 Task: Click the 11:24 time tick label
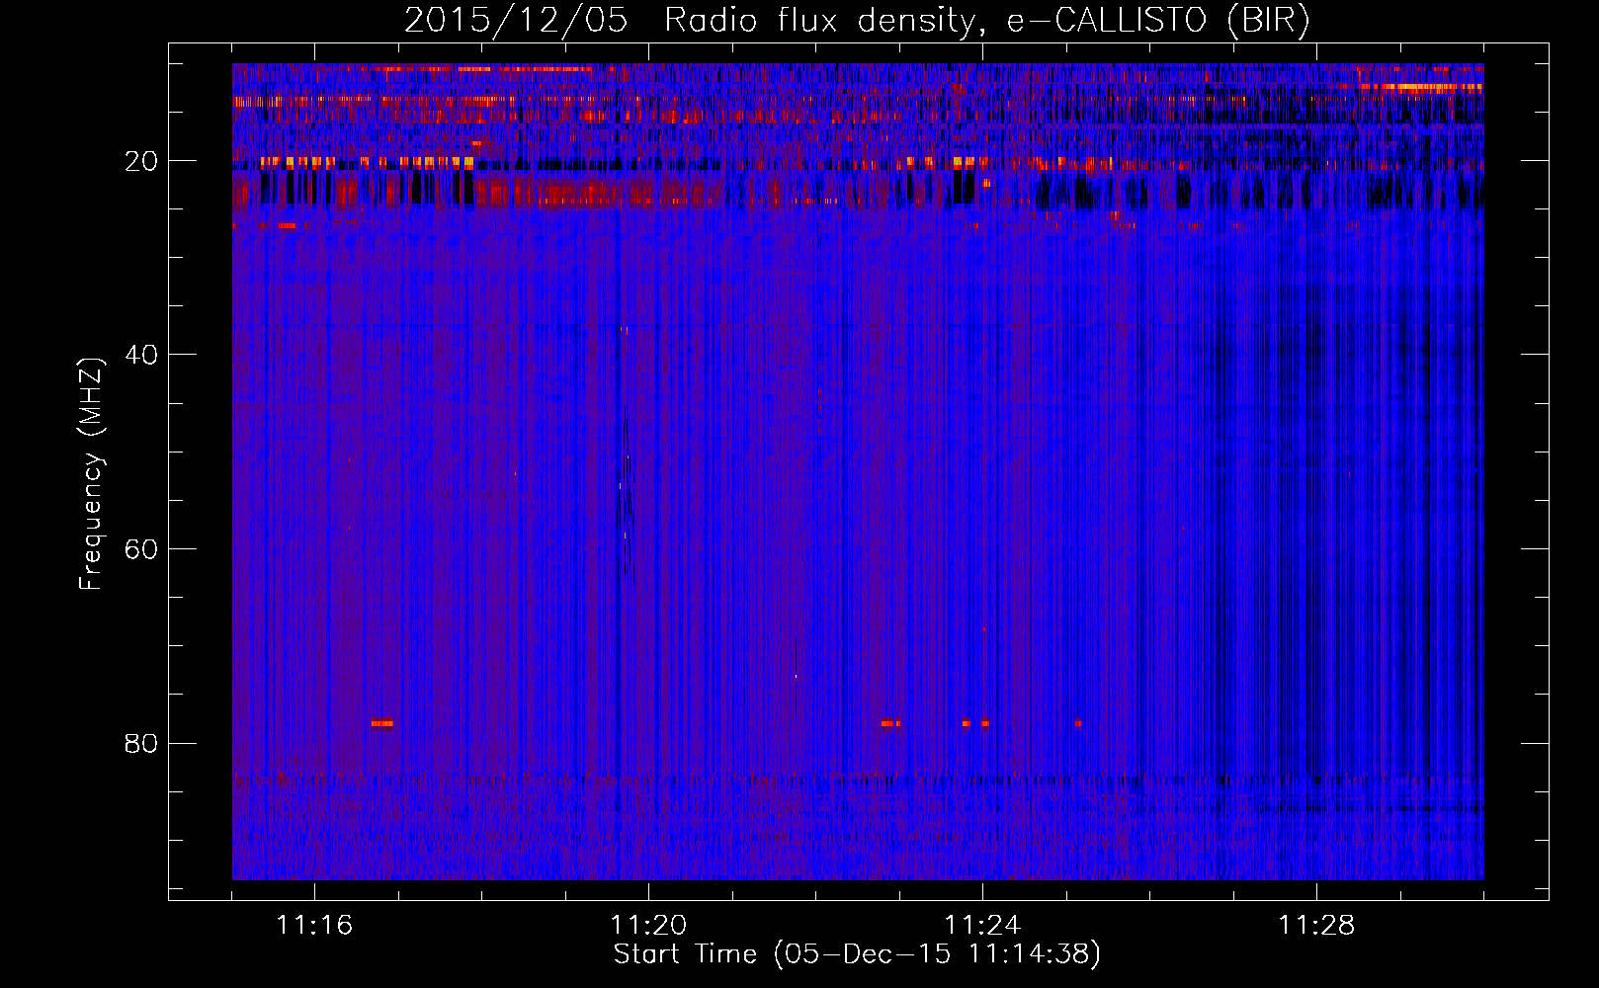982,926
